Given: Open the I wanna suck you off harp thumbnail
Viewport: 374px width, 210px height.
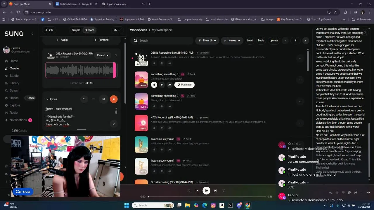Looking at the screenshot, I should [x=141, y=145].
